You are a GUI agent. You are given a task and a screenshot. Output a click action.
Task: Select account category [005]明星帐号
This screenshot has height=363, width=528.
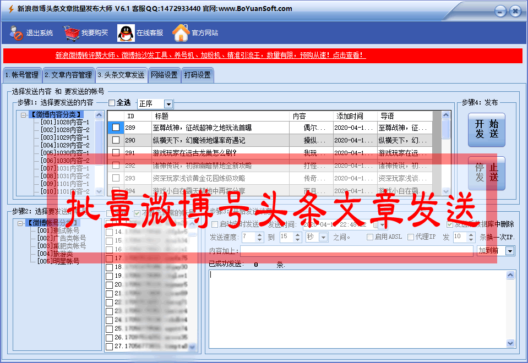58,261
